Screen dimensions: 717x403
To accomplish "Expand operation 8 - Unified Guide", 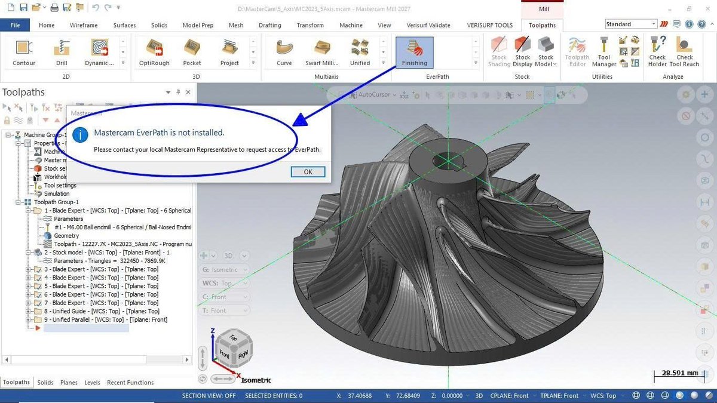I will 29,311.
